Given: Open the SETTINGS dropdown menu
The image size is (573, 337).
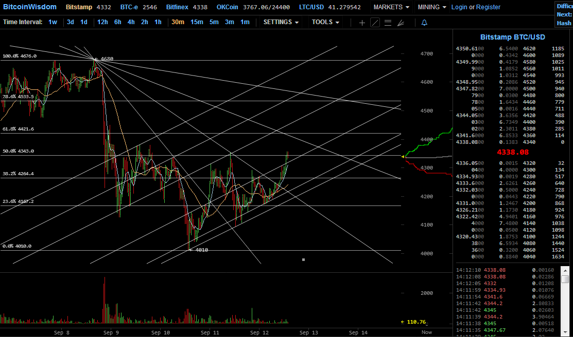Looking at the screenshot, I should [281, 22].
